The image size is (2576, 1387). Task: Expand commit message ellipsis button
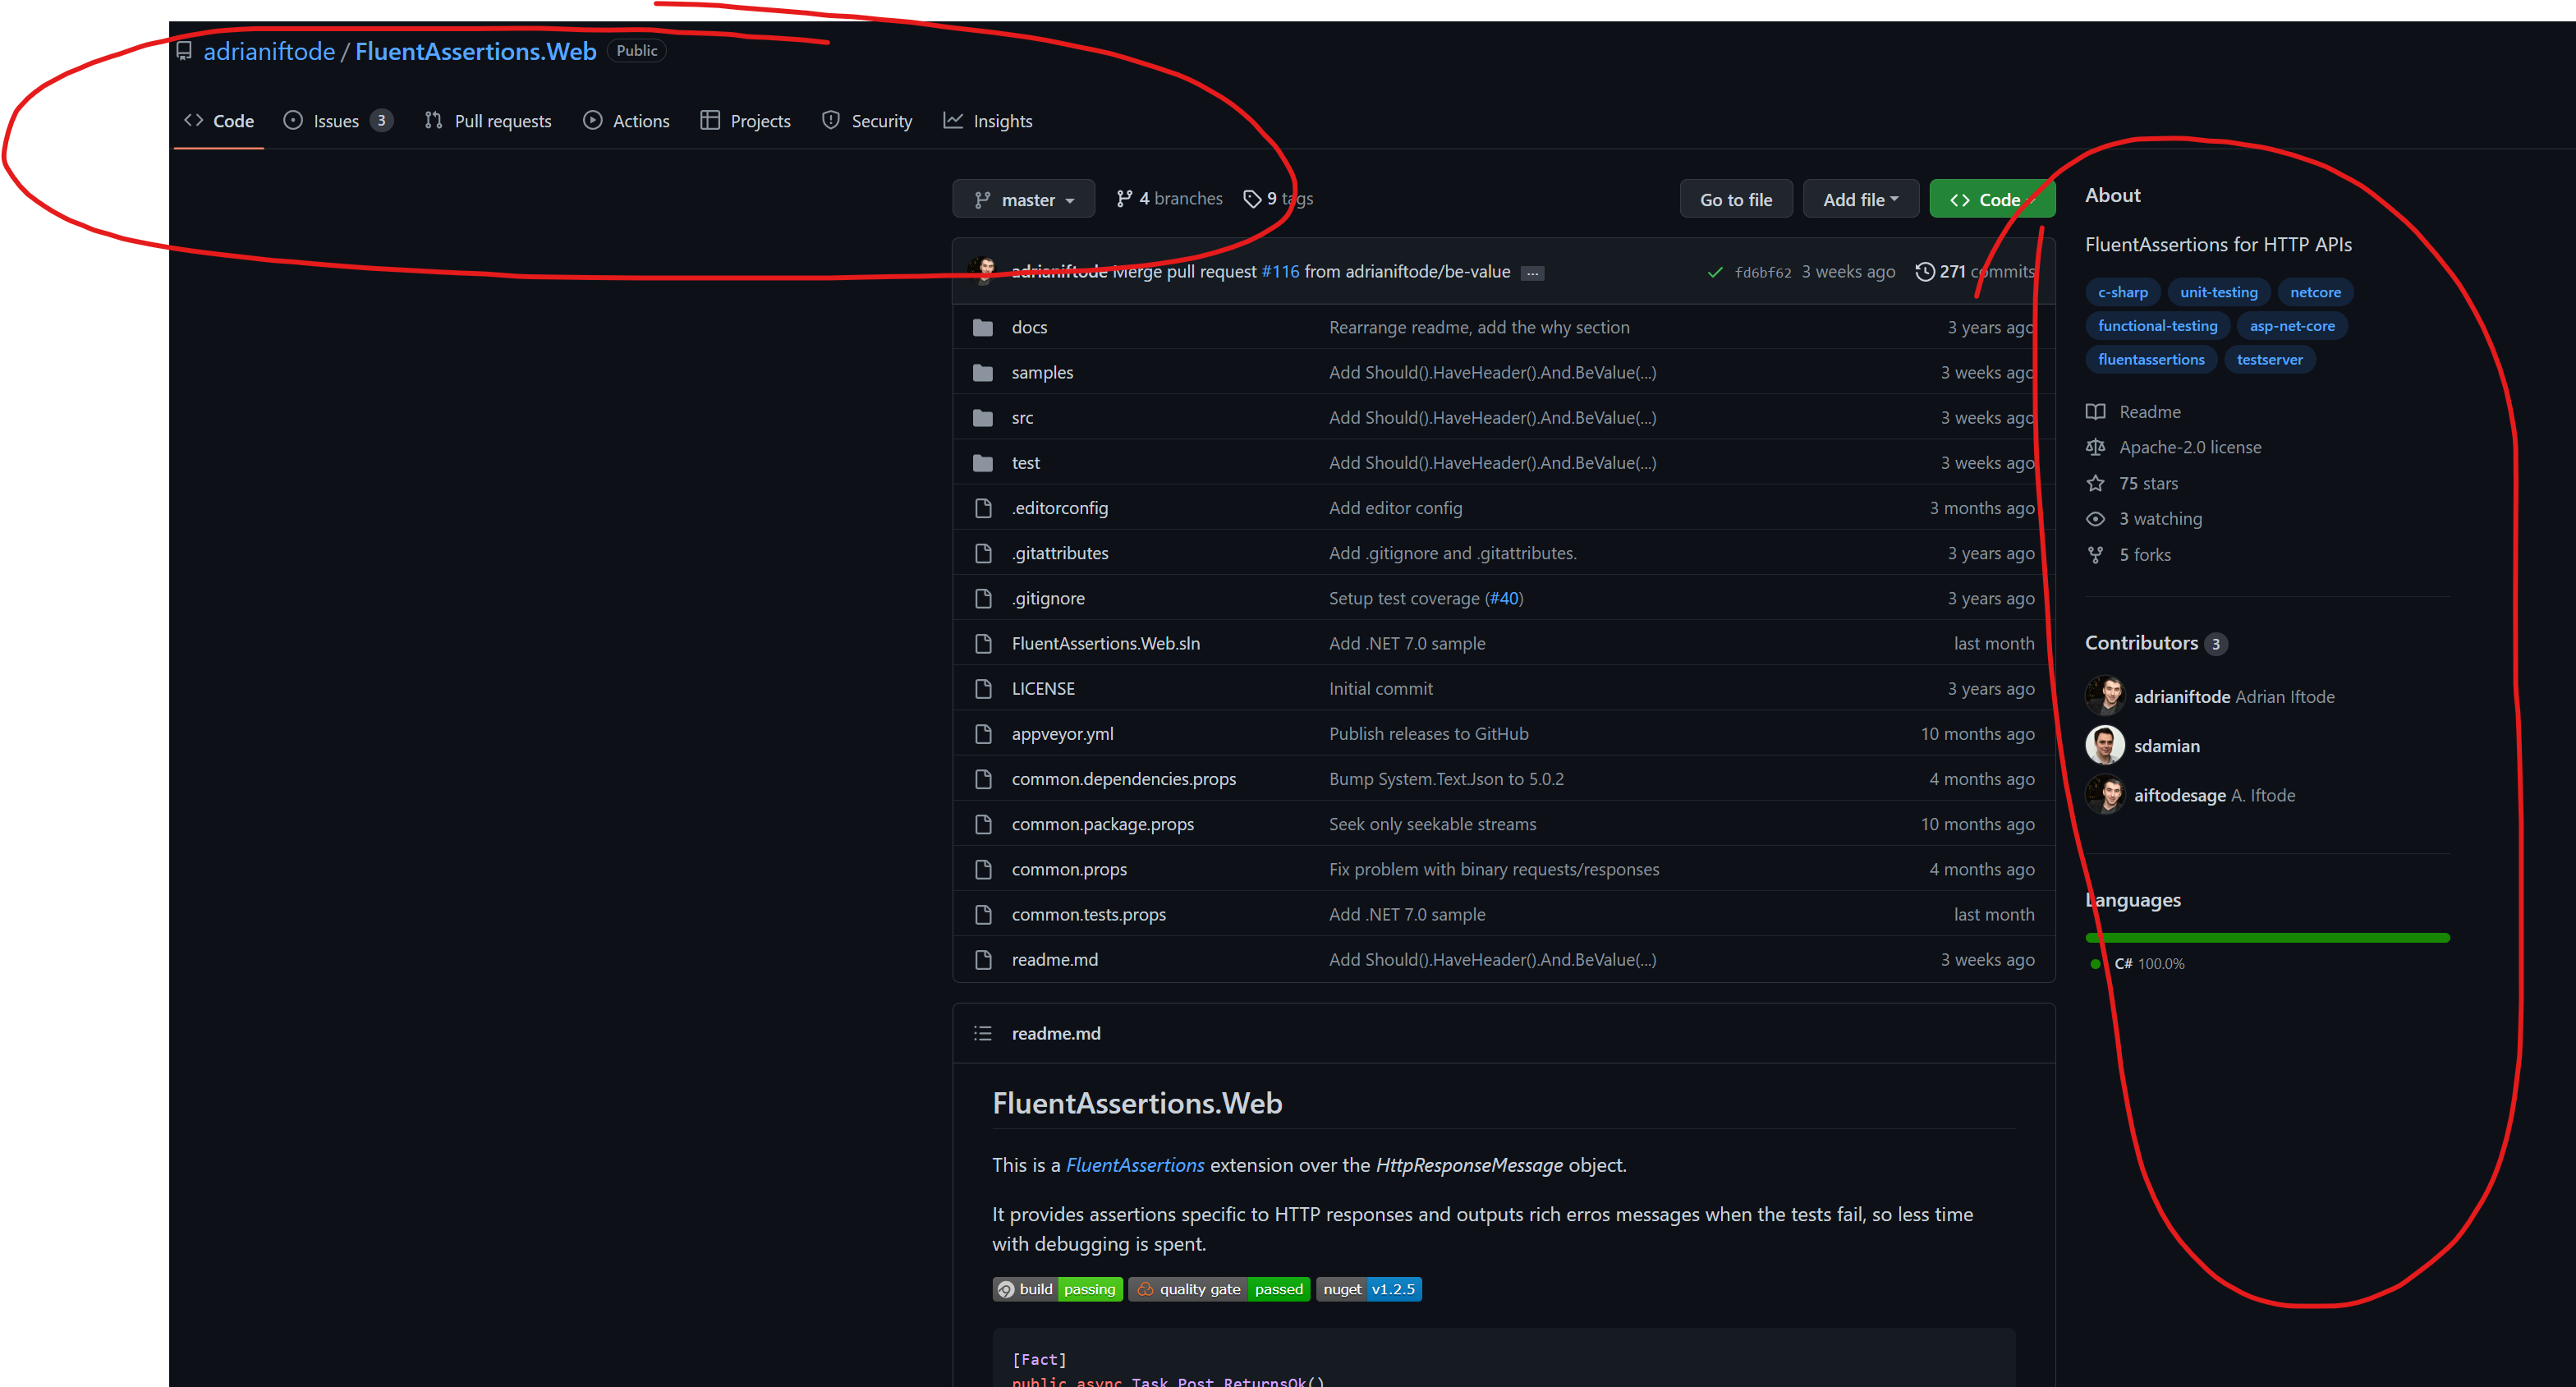tap(1532, 272)
